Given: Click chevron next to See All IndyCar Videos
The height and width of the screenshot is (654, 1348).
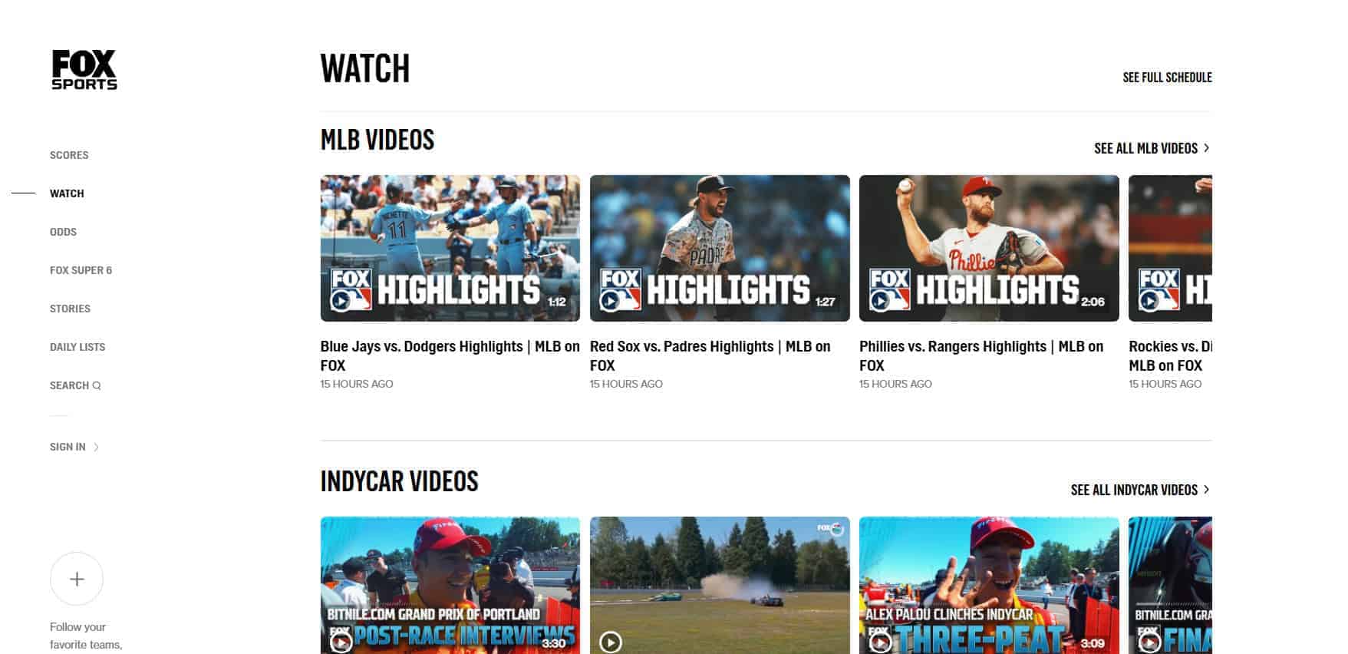Looking at the screenshot, I should (x=1206, y=490).
